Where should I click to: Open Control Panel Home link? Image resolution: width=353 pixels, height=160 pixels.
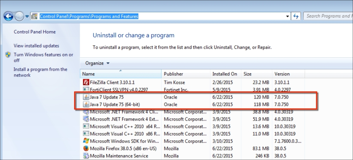point(35,32)
